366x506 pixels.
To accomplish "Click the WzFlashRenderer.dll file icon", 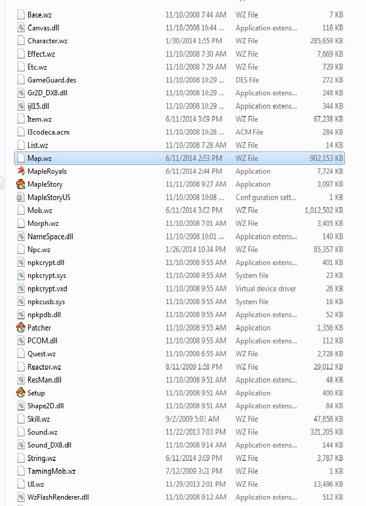I will 20,497.
